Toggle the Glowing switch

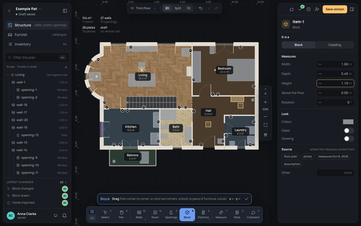(x=349, y=139)
